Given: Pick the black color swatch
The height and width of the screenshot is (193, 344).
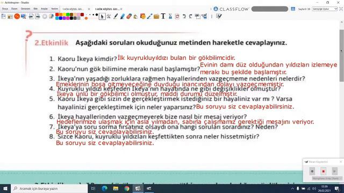Looking at the screenshot, I should (x=71, y=18).
